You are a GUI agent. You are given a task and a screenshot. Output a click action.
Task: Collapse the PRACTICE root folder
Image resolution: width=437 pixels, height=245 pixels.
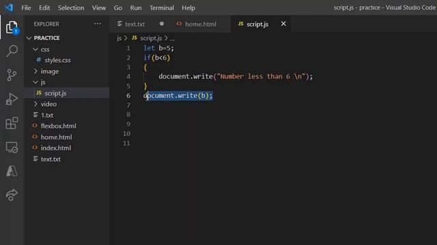click(29, 38)
